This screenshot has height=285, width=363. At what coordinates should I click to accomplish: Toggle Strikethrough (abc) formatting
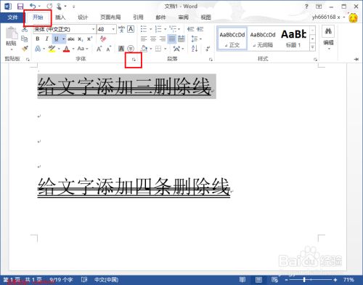click(71, 39)
